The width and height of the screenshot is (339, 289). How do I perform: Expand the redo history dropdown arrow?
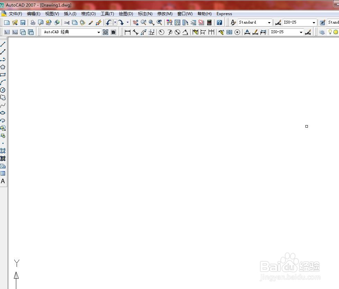[x=128, y=22]
